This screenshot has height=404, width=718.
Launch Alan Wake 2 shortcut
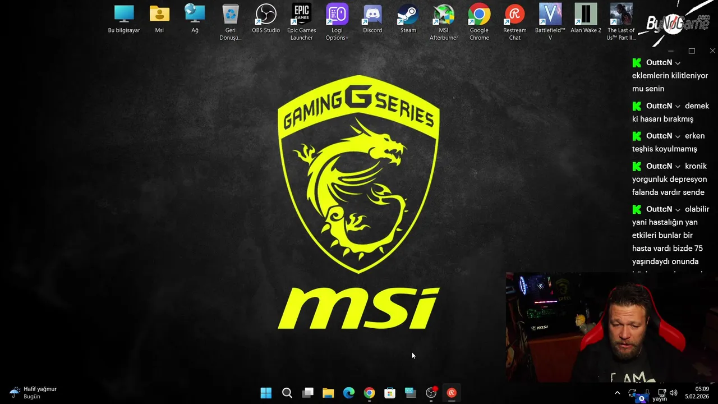[586, 19]
